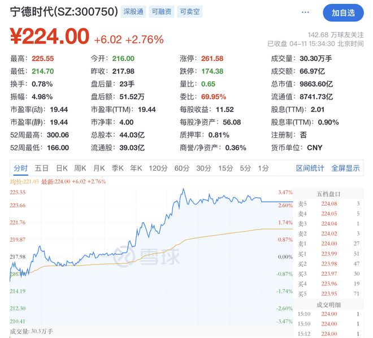Click the 昨收 value 217.98
Screen dimensions: 373x338
tap(123, 71)
